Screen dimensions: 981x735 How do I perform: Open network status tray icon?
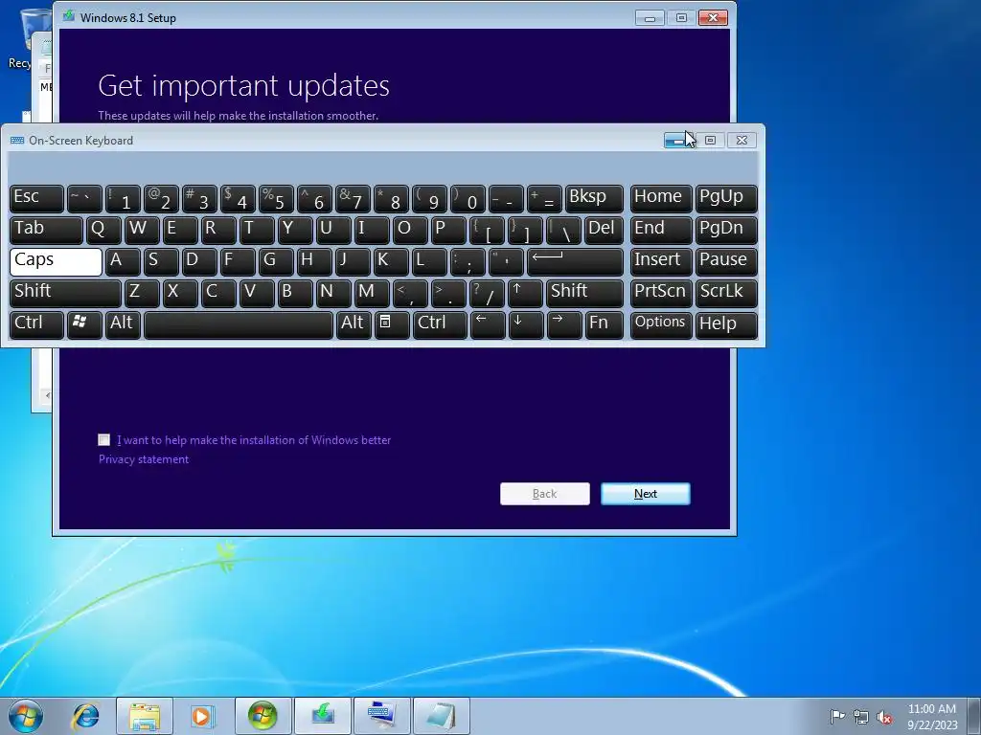coord(861,716)
